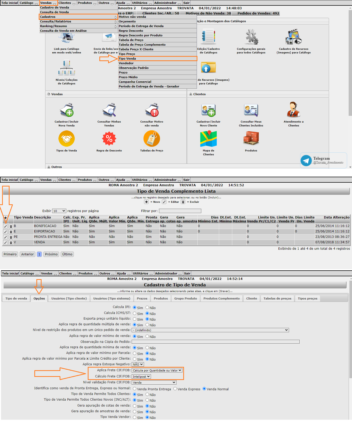Open Regra de Desconto percent icon

(x=109, y=139)
